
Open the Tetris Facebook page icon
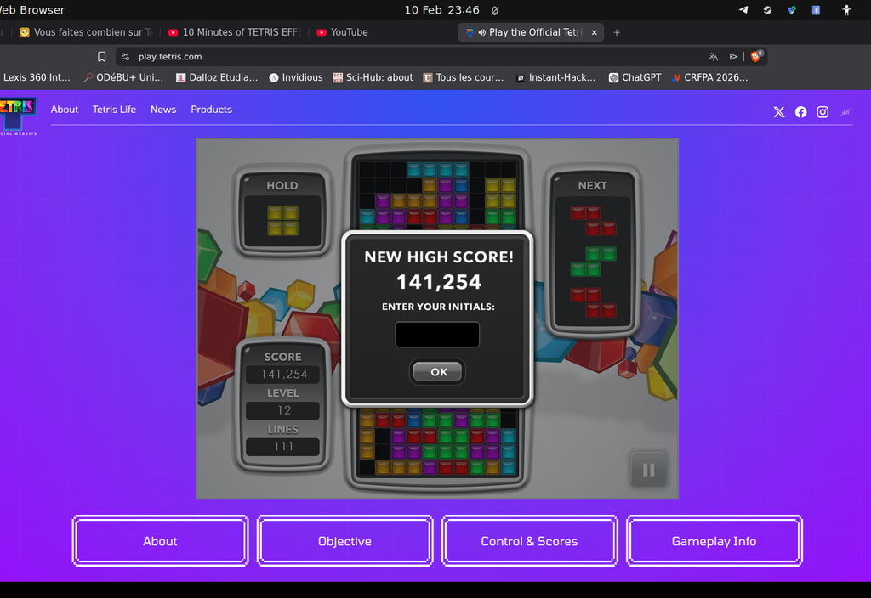point(800,112)
